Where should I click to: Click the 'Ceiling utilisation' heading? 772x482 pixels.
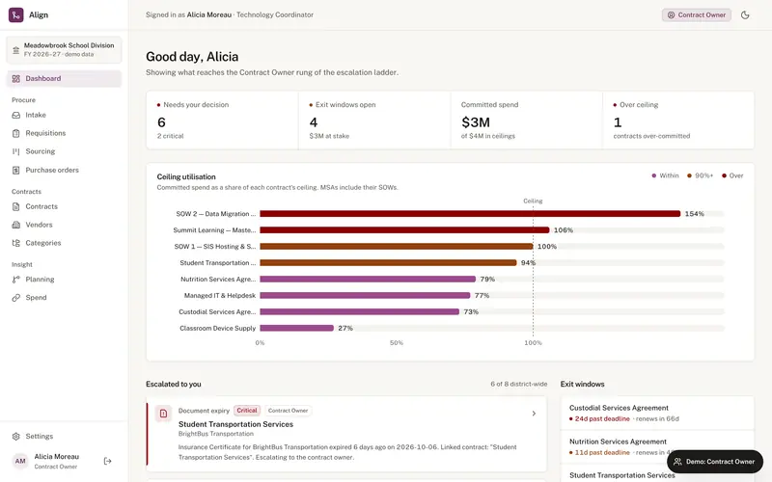click(x=186, y=177)
